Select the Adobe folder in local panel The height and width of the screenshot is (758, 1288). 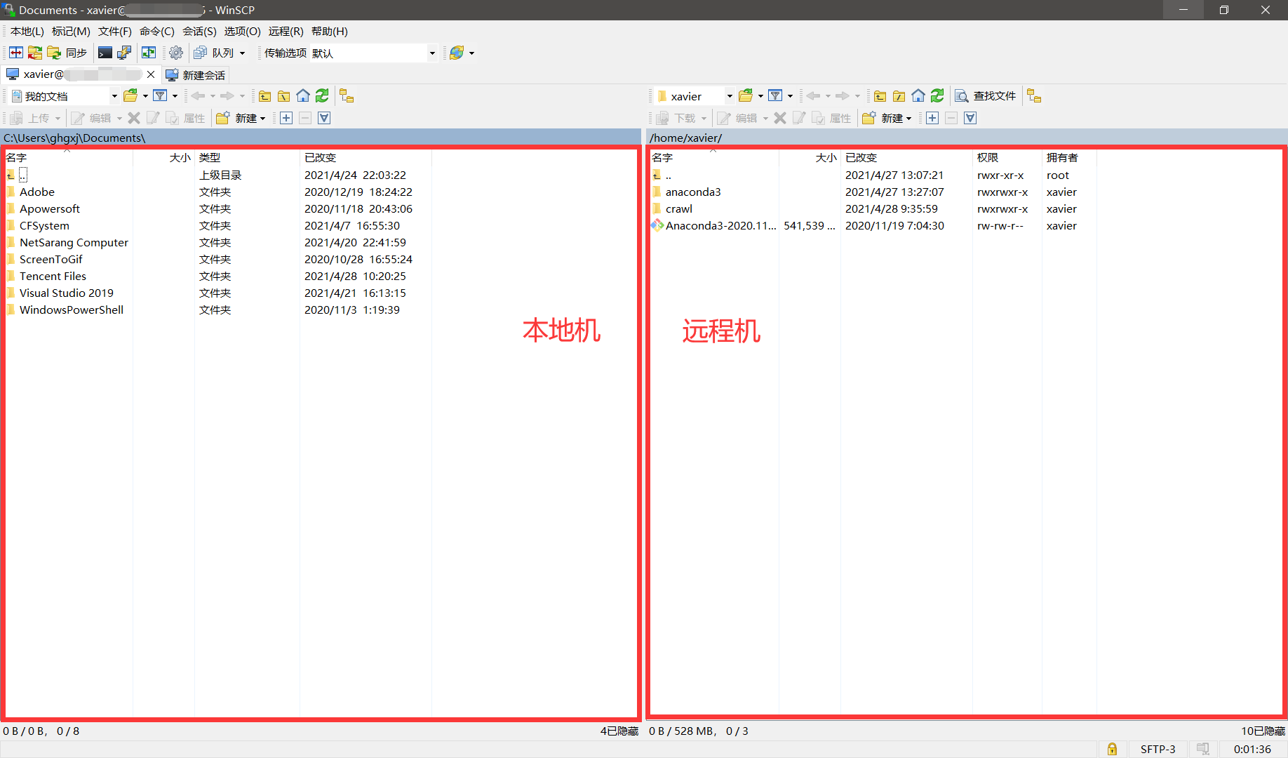coord(37,192)
